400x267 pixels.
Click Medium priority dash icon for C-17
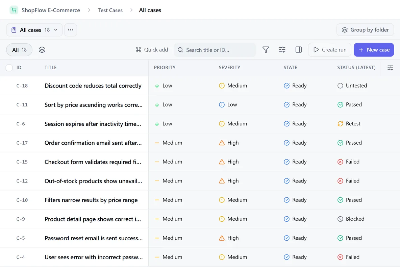point(157,143)
